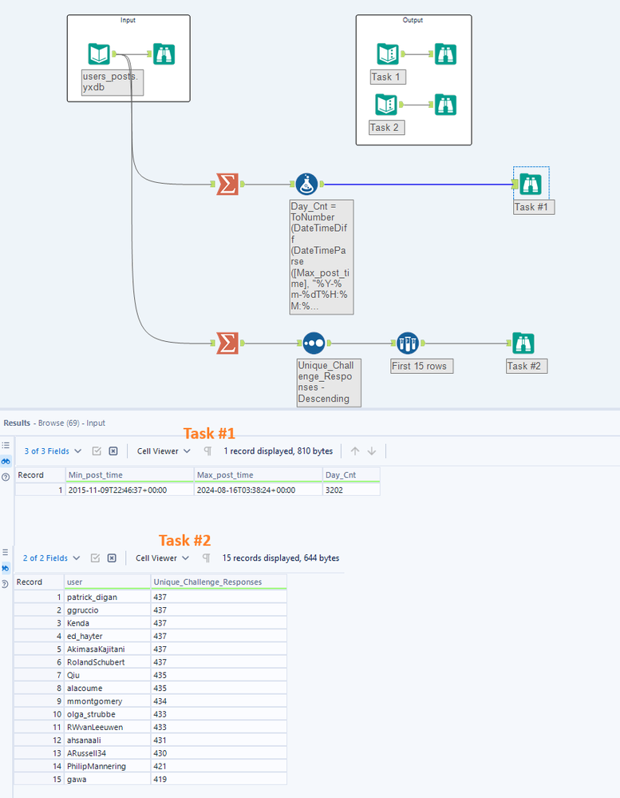
Task: Open Browse tool connected to Task 1
Action: 446,54
